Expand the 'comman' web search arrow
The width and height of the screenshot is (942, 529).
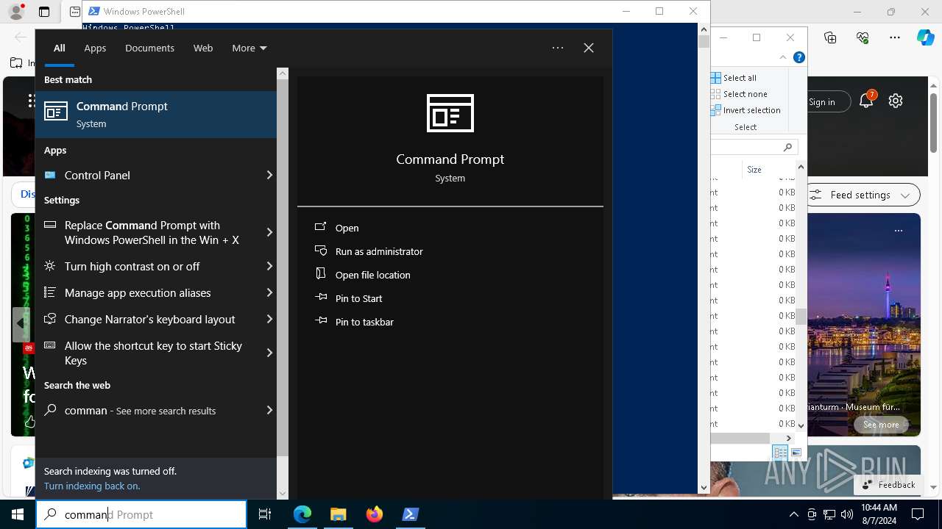point(269,410)
